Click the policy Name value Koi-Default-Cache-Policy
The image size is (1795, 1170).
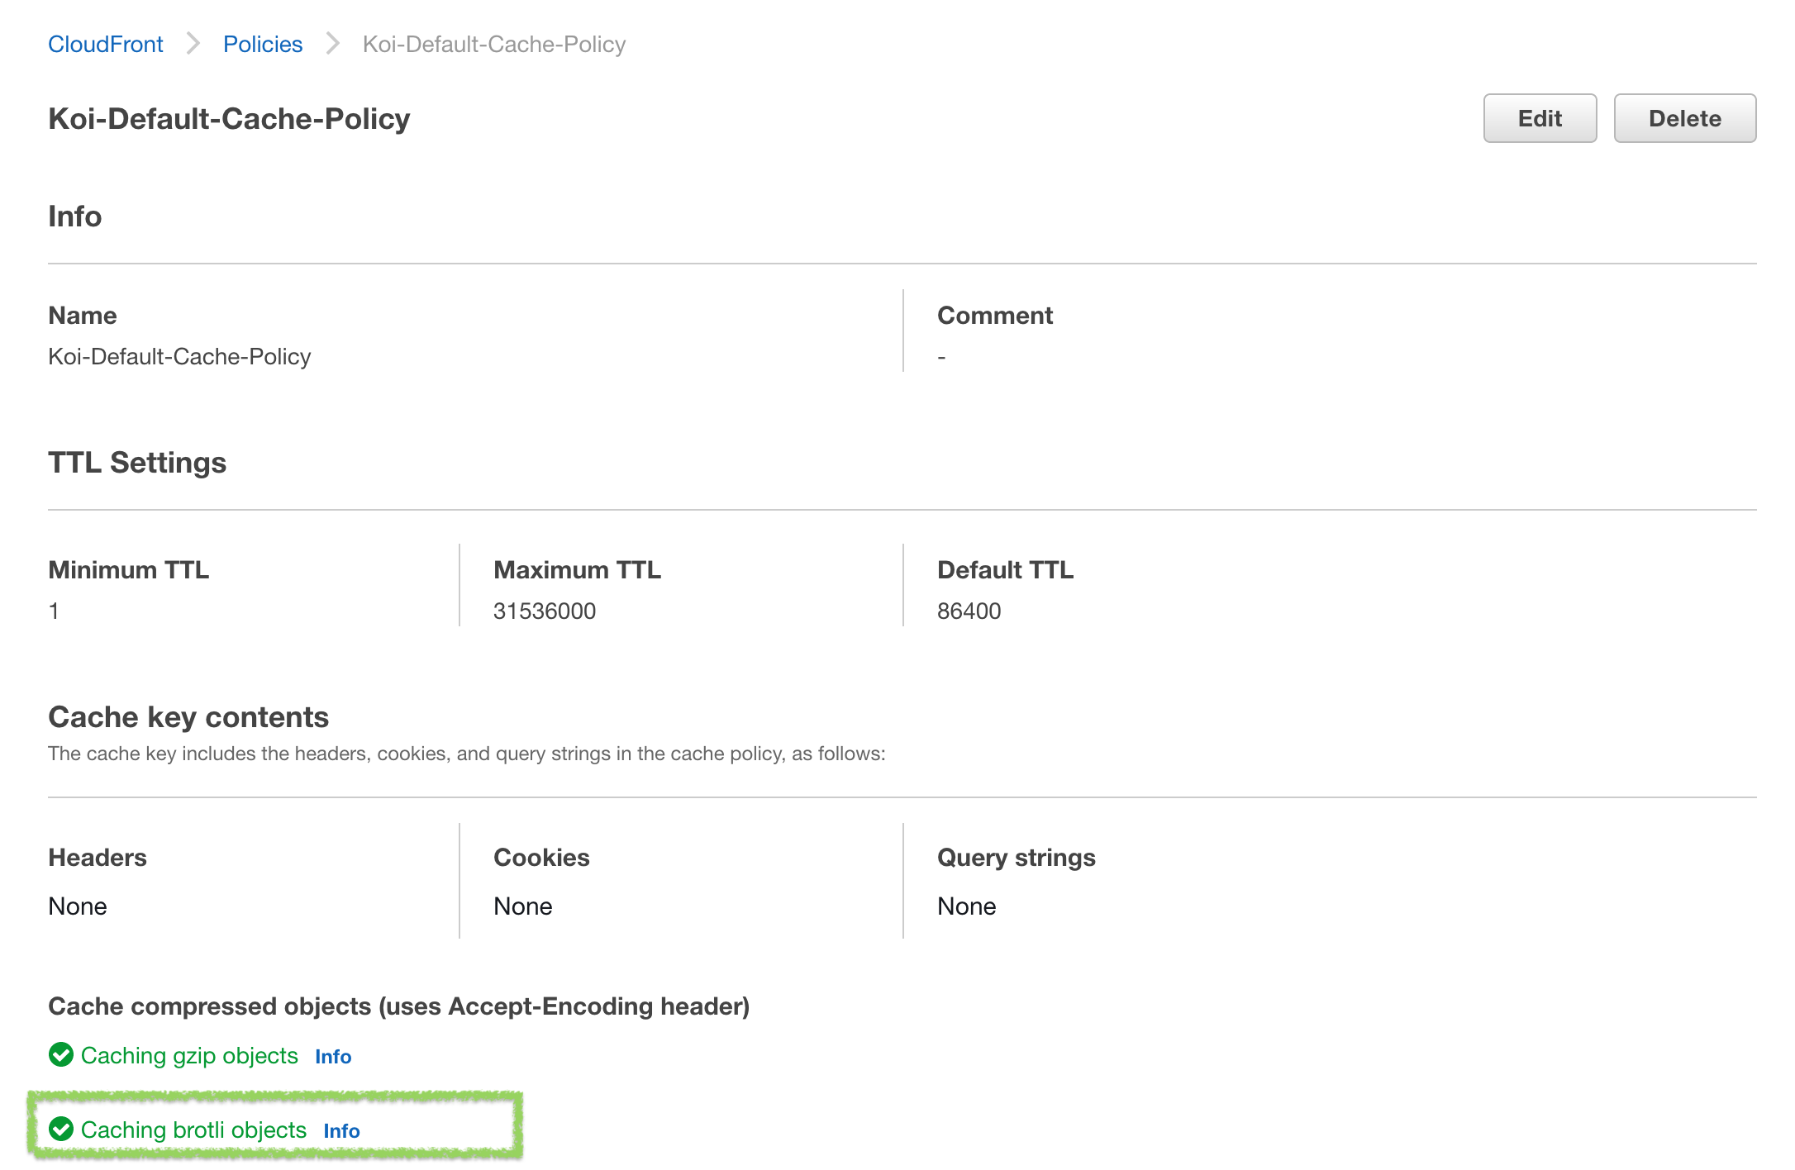[x=179, y=357]
